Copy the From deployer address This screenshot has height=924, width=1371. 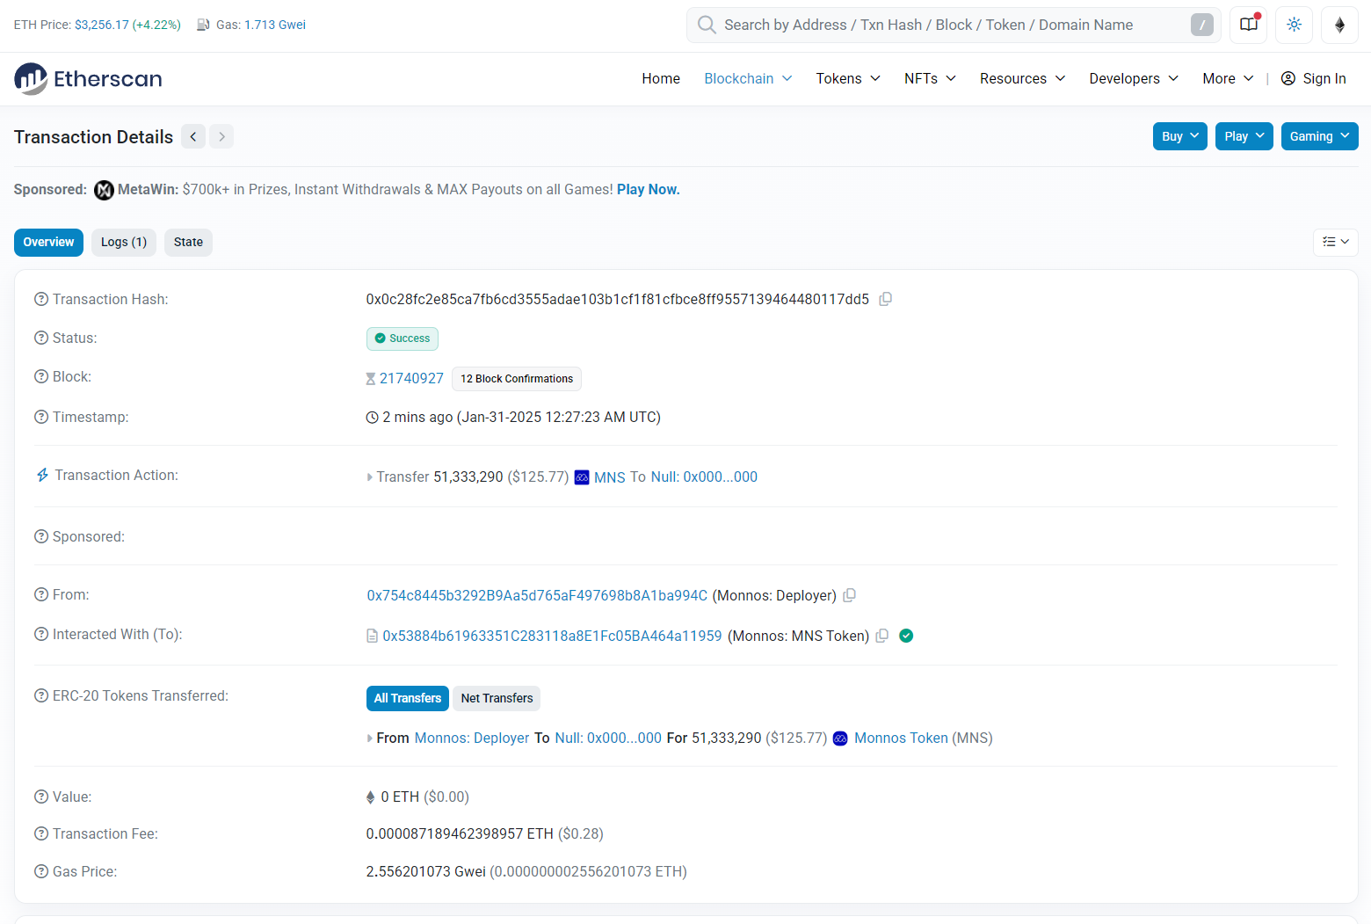coord(849,595)
